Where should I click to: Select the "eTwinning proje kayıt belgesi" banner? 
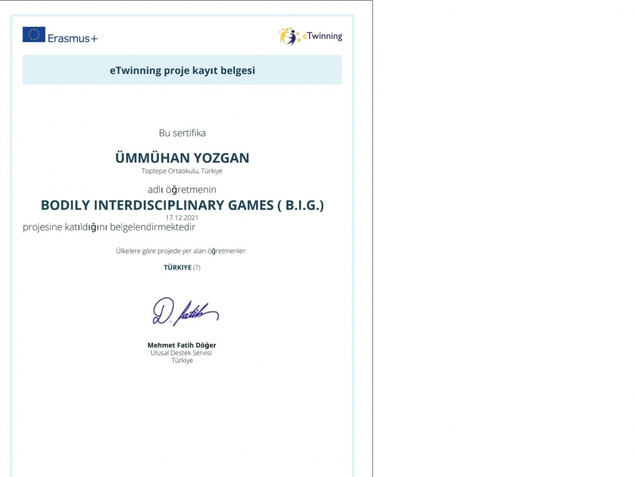[182, 70]
